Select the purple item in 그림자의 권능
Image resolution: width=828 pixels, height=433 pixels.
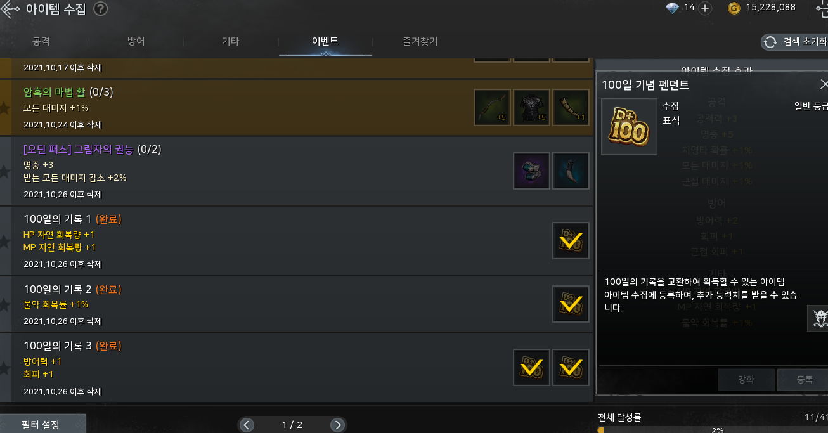tap(531, 171)
